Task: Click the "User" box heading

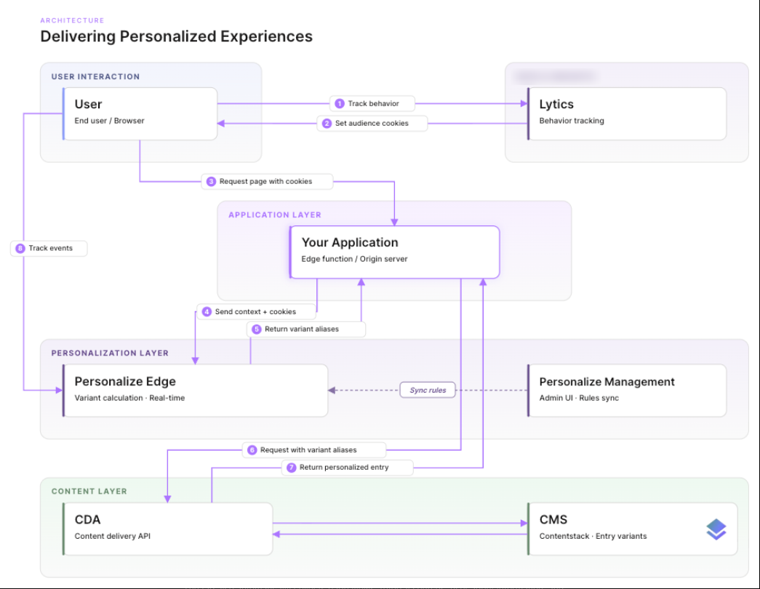Action: (x=88, y=104)
